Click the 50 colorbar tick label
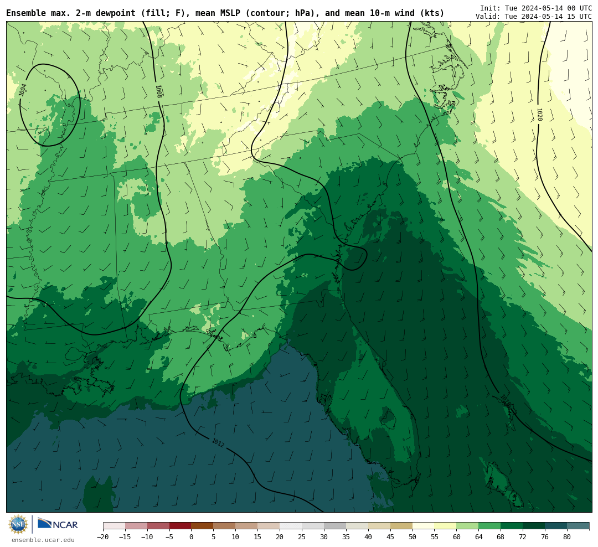The width and height of the screenshot is (598, 547). point(413,536)
